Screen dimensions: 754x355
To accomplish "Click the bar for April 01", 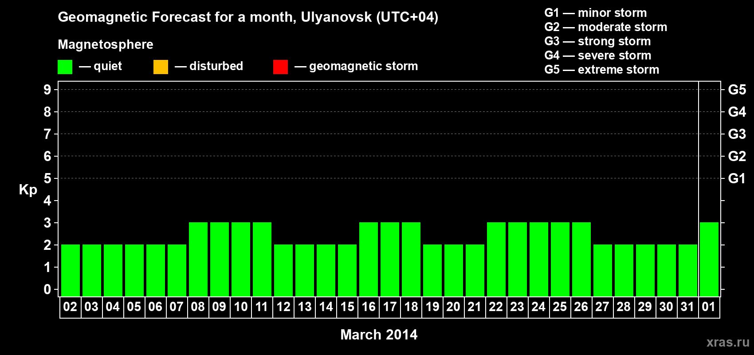I will (x=709, y=259).
